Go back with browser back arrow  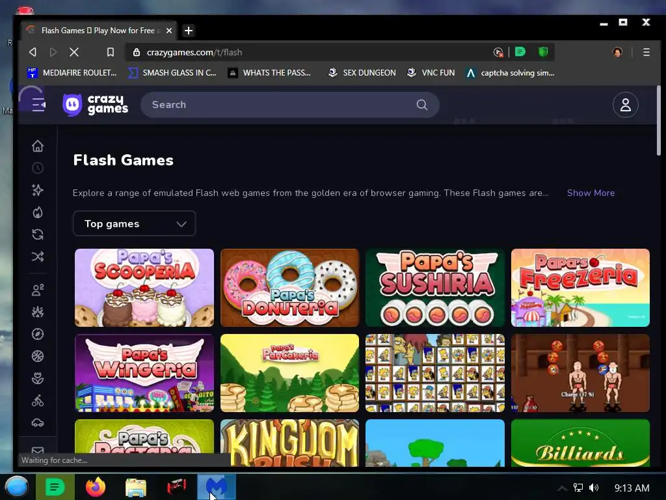click(33, 52)
